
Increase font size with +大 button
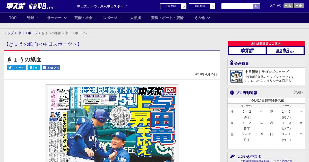tap(288, 6)
